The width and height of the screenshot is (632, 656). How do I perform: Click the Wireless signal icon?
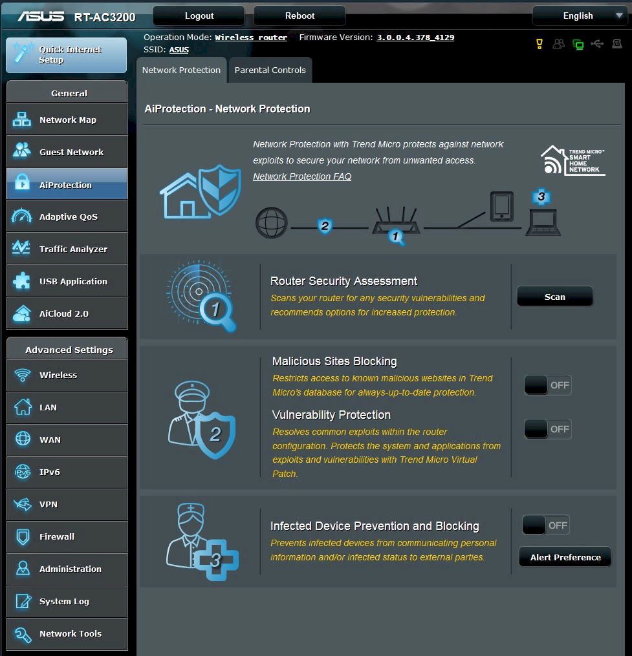[23, 375]
